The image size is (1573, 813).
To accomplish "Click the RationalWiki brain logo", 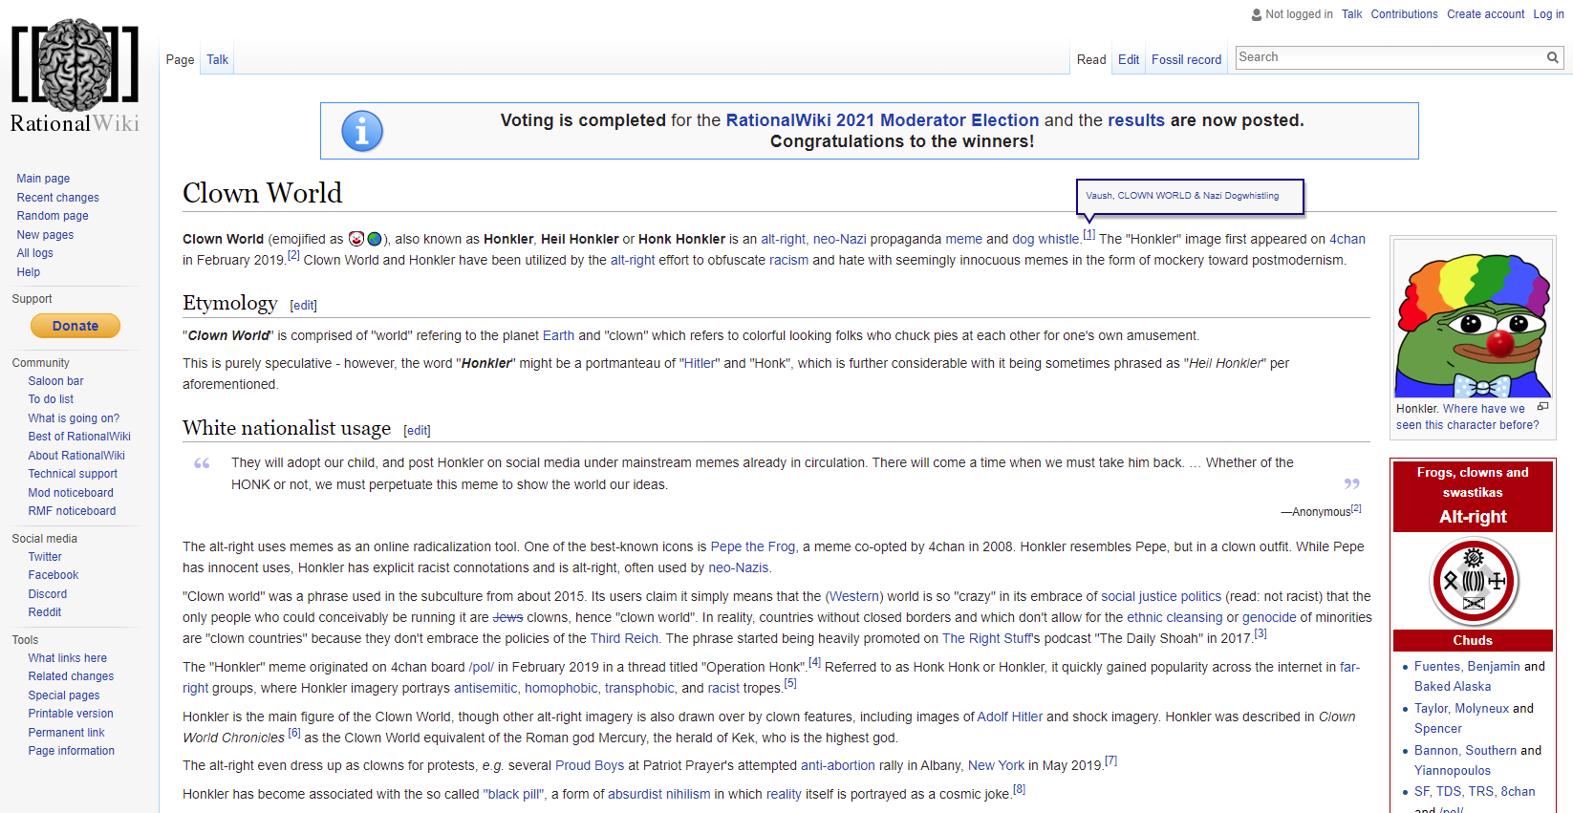I will point(75,75).
